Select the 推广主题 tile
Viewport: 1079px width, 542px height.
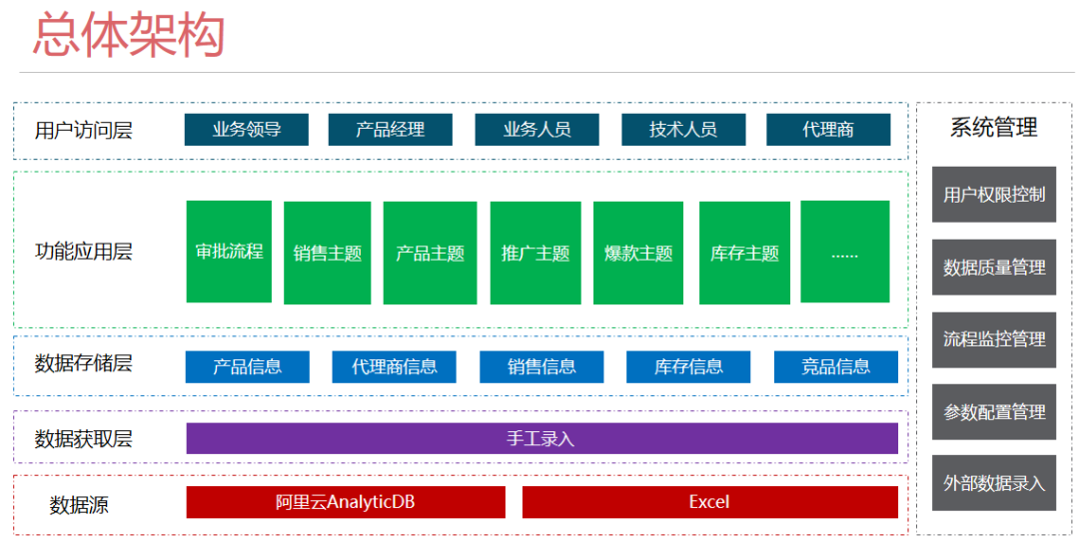(535, 254)
